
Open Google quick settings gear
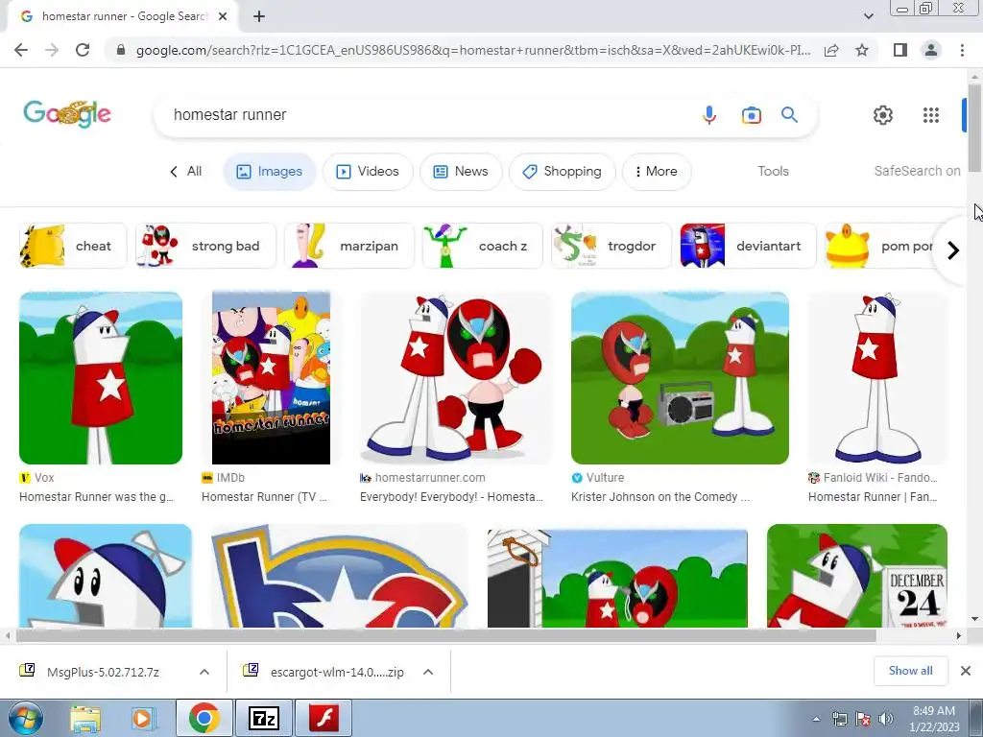883,115
